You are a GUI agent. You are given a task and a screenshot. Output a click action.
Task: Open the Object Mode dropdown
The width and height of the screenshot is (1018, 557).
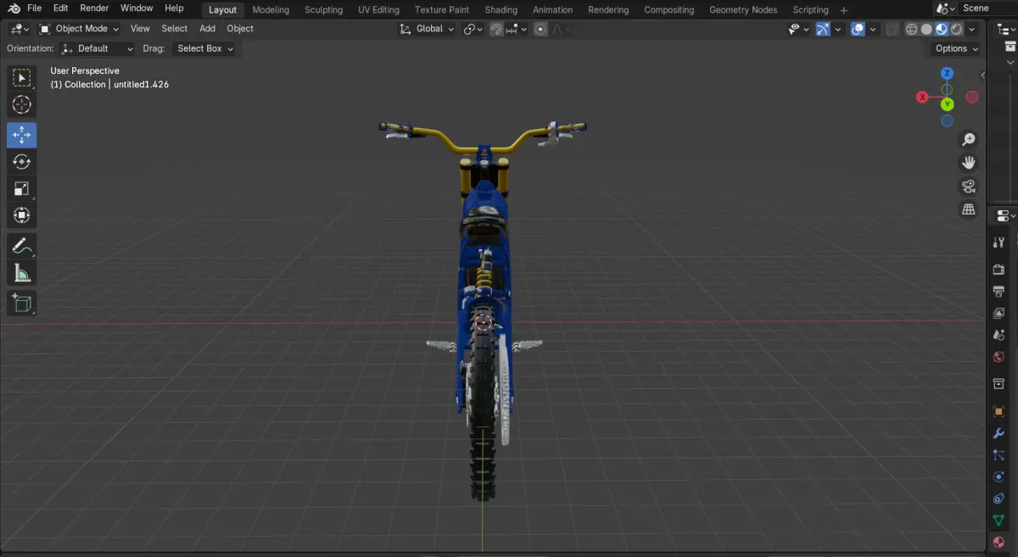[80, 29]
